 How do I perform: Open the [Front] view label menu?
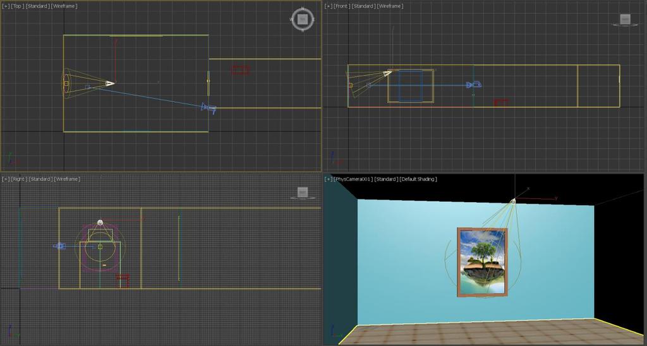(x=341, y=6)
